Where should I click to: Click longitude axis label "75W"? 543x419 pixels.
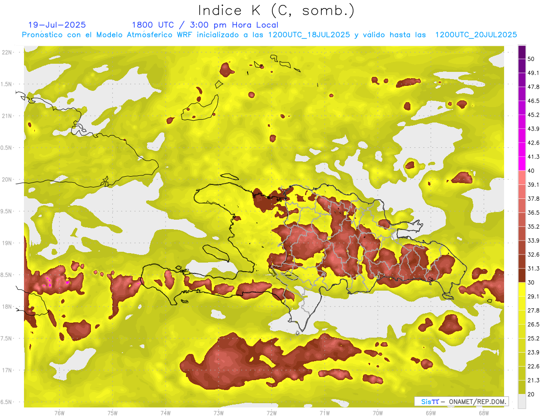tap(113, 413)
